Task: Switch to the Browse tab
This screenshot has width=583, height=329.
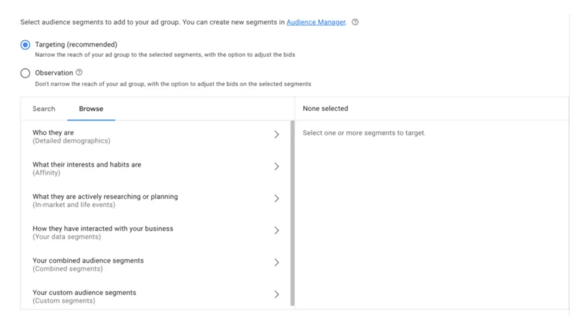Action: pos(91,109)
